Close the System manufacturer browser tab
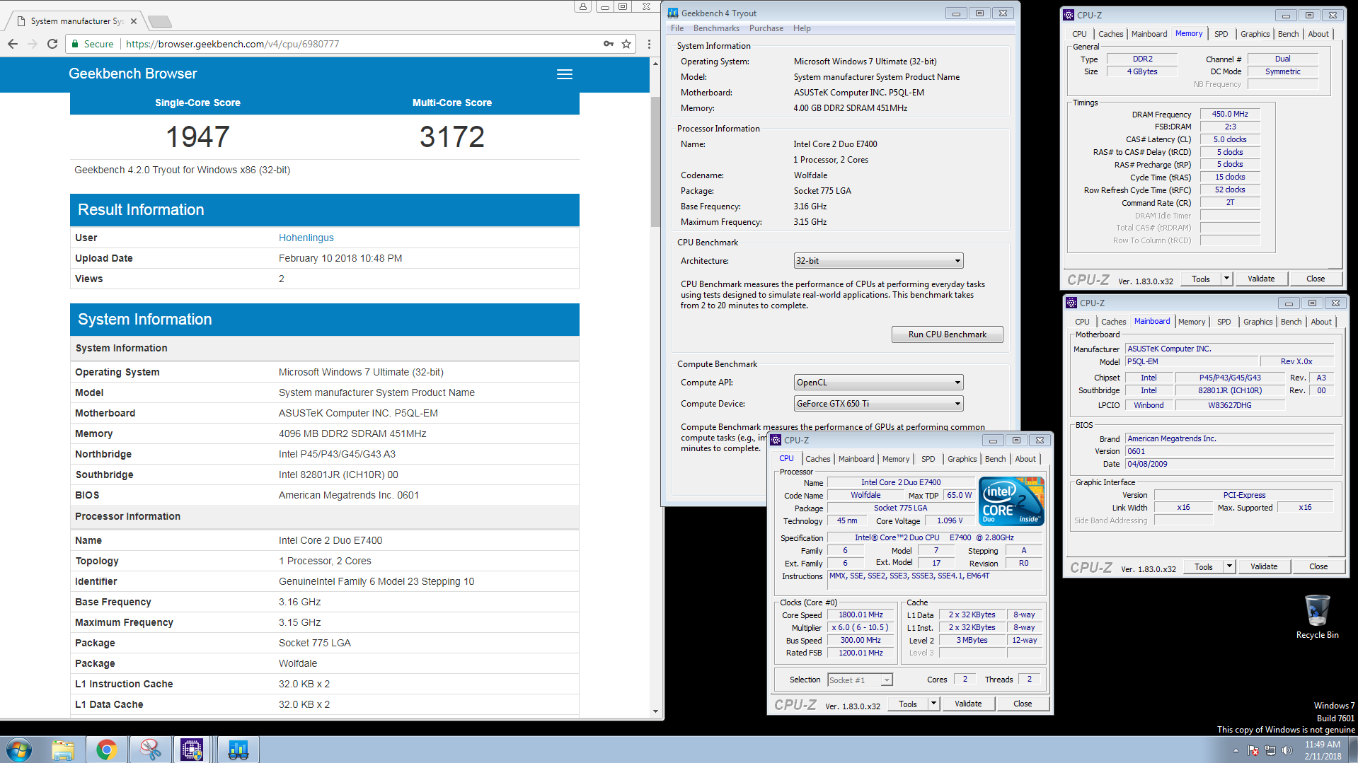This screenshot has height=763, width=1358. 133,21
